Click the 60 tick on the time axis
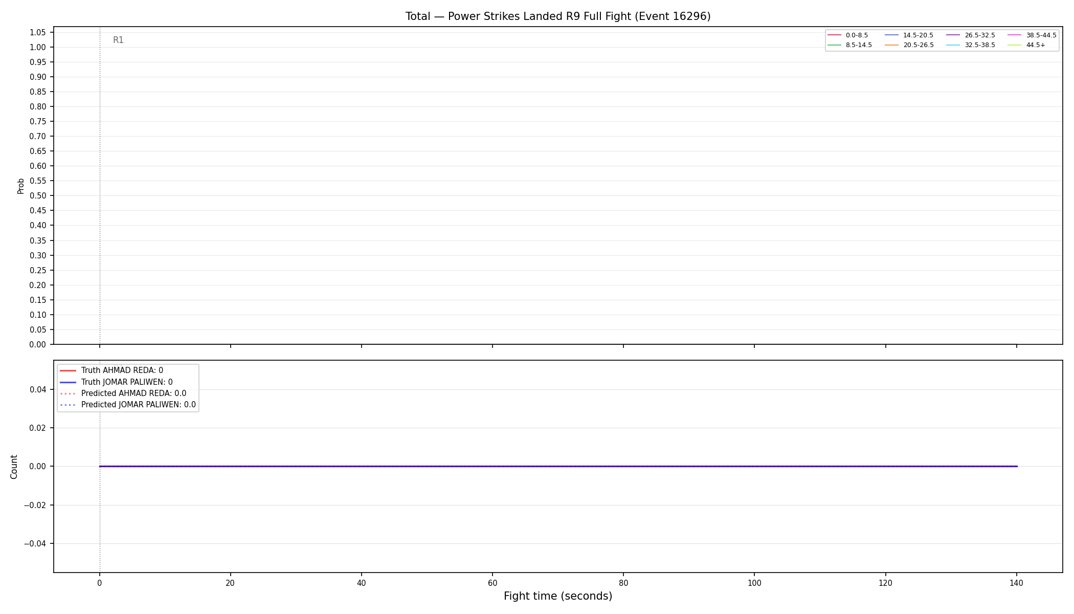Screen dimensions: 1074x614 pyautogui.click(x=493, y=583)
